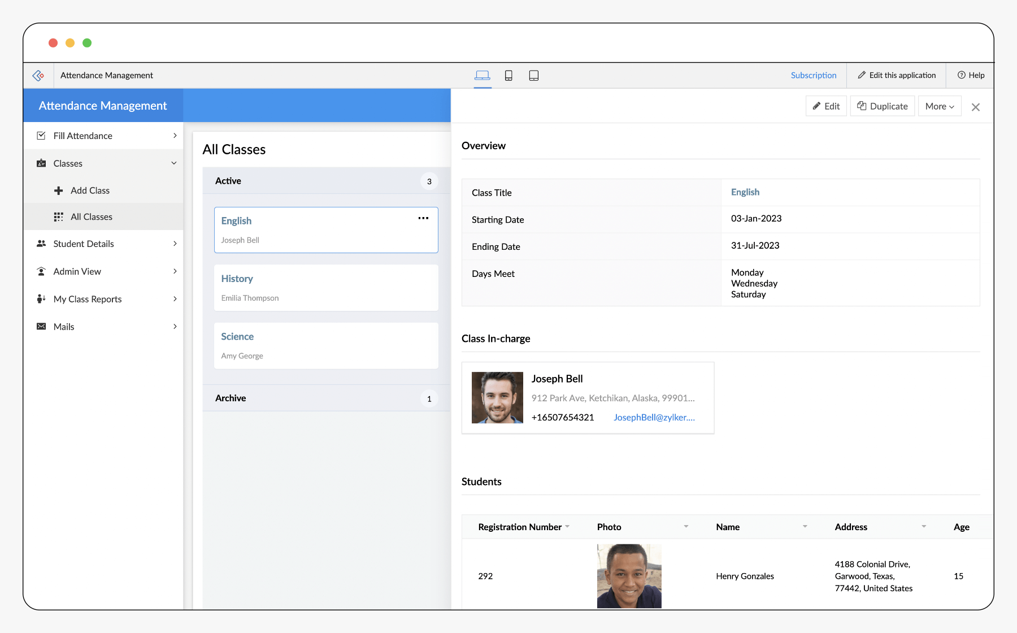Open Registration Number column sort dropdown
The height and width of the screenshot is (633, 1017).
[x=567, y=526]
